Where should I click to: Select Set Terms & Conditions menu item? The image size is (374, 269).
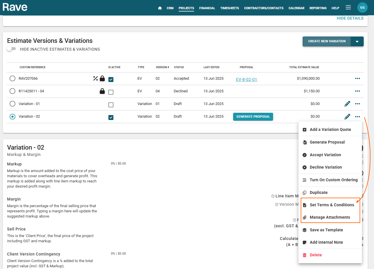coord(331,205)
